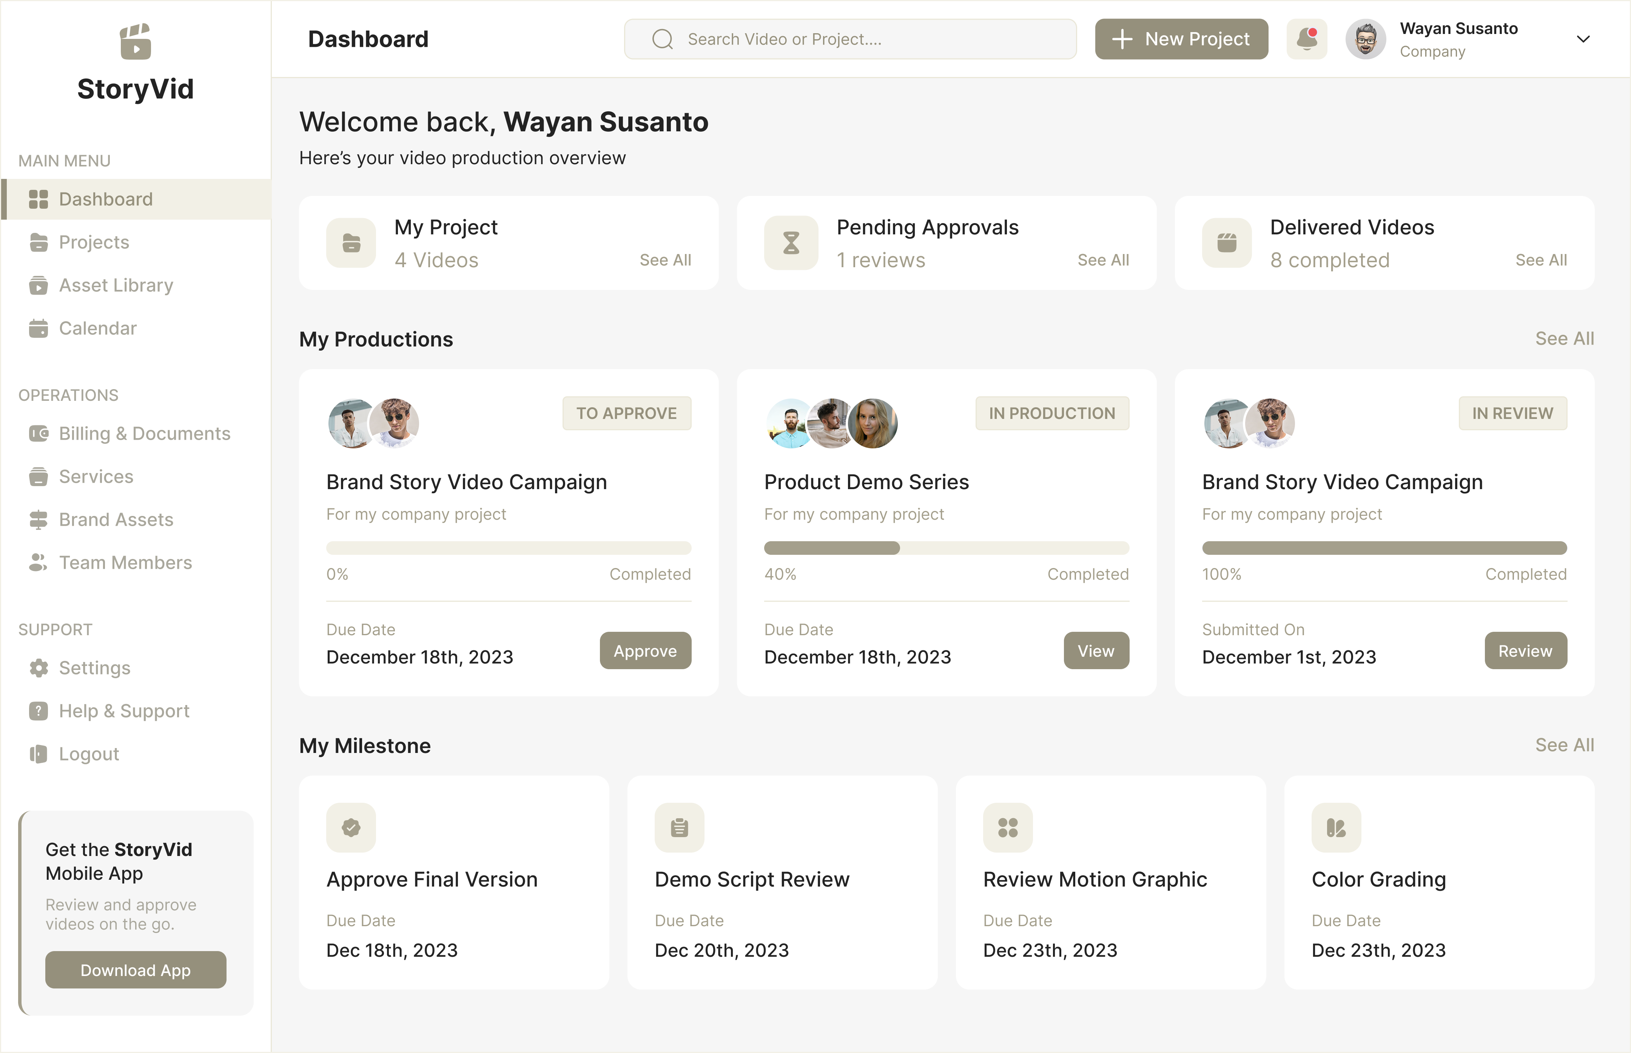The width and height of the screenshot is (1631, 1053).
Task: Click See All in My Productions
Action: pos(1565,339)
